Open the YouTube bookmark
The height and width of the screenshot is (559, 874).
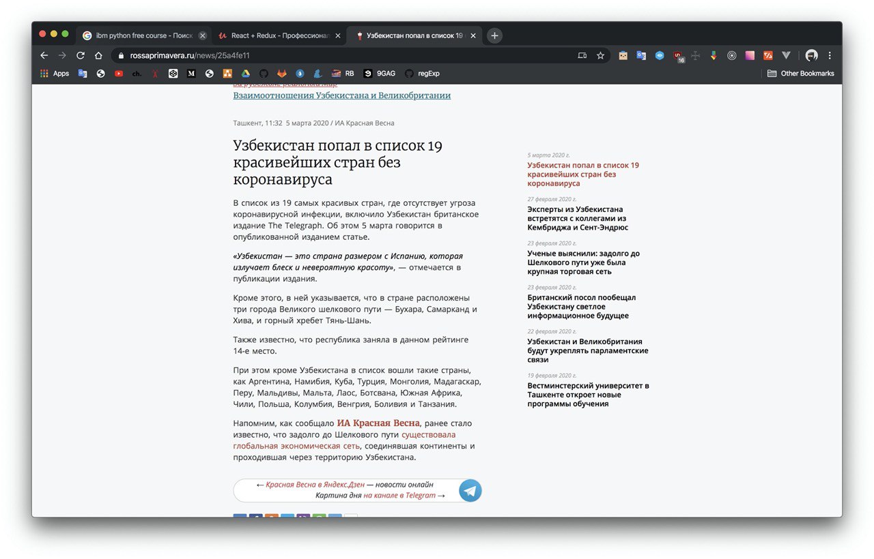119,74
